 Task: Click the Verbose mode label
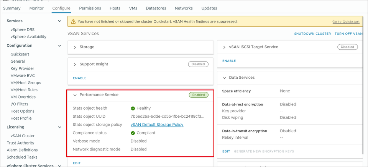(86, 141)
